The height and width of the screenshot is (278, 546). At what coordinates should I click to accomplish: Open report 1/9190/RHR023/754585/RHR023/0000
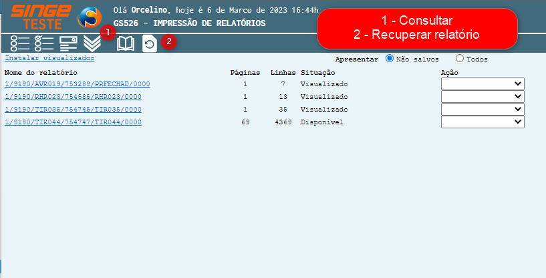73,97
